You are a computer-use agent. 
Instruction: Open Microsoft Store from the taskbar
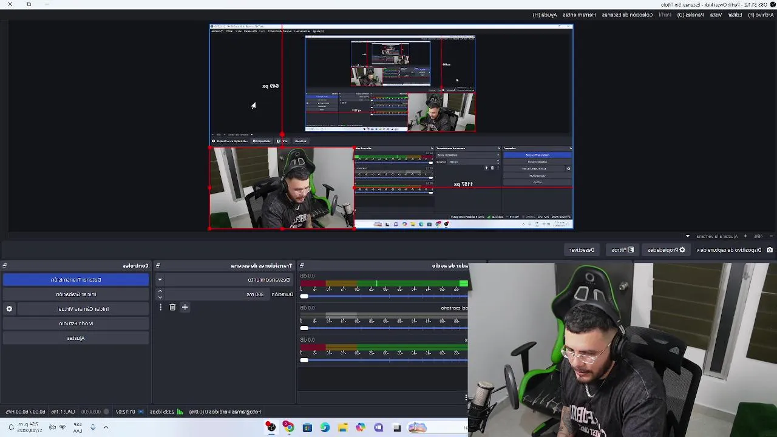click(x=307, y=427)
